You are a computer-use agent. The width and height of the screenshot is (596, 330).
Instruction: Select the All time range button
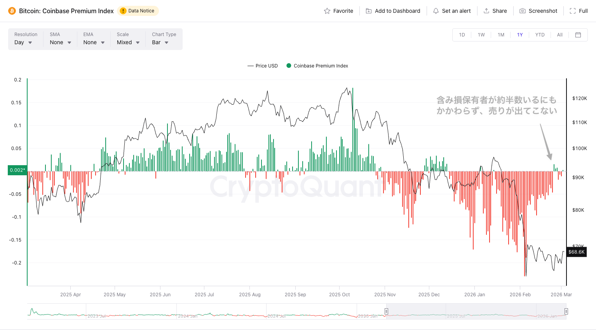559,35
